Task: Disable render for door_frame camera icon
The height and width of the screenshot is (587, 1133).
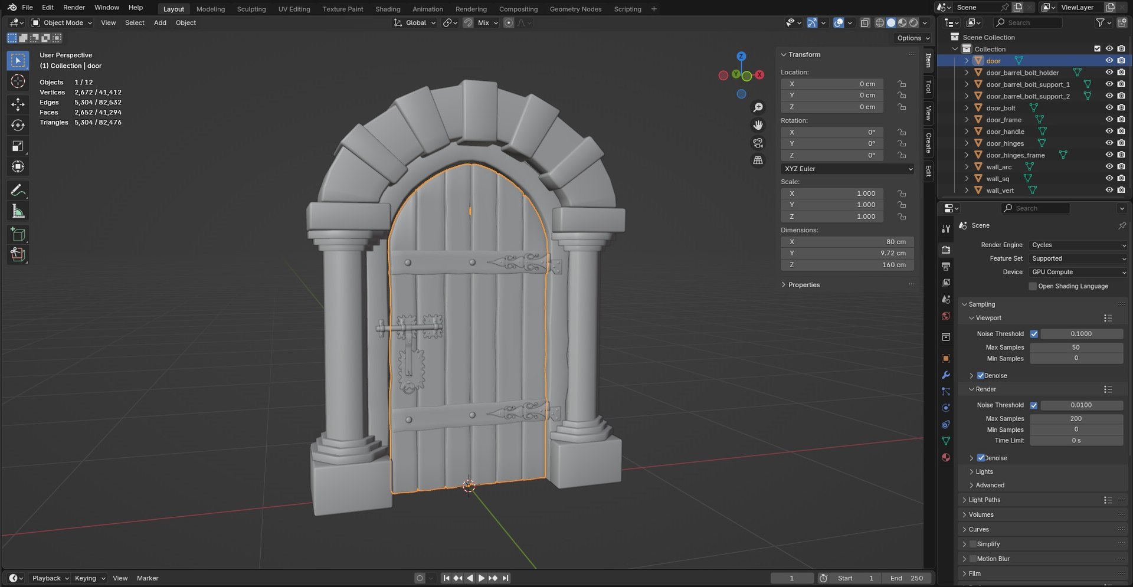Action: [x=1121, y=119]
